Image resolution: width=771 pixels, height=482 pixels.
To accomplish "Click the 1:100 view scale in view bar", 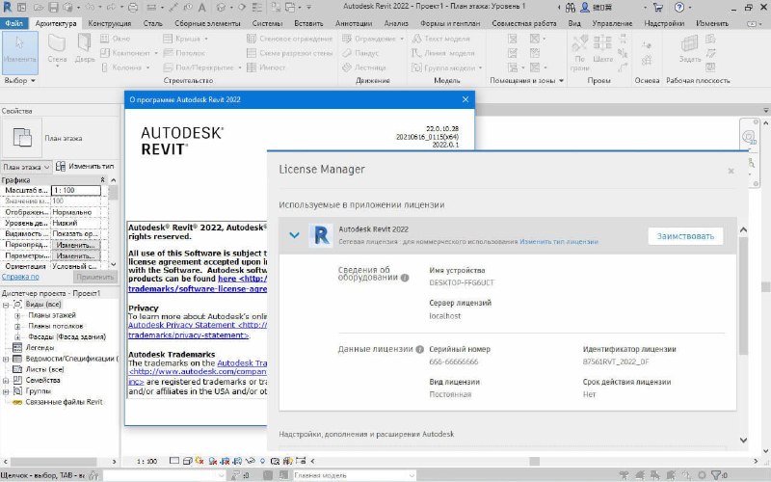I will pos(147,462).
